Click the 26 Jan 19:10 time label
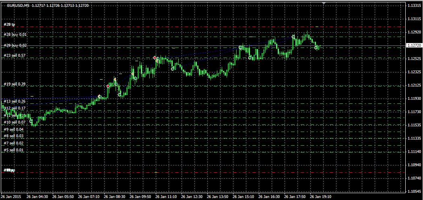 321,197
